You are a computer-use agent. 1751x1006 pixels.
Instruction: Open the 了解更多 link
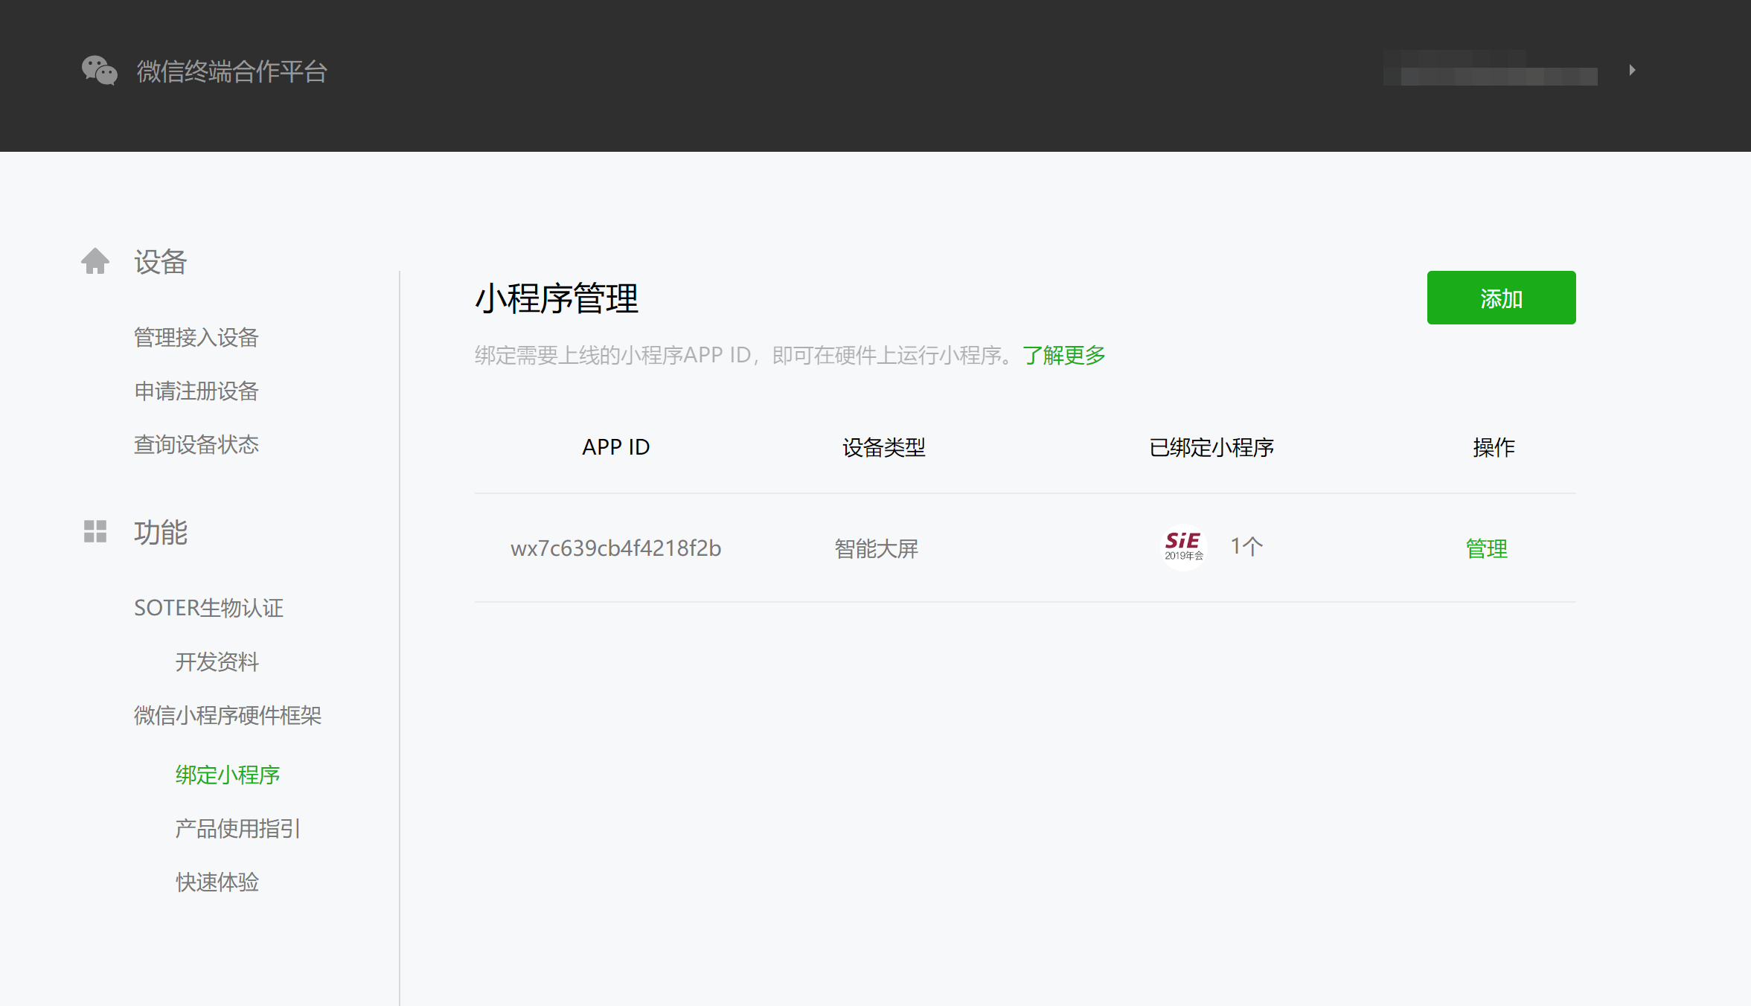[x=1063, y=356]
